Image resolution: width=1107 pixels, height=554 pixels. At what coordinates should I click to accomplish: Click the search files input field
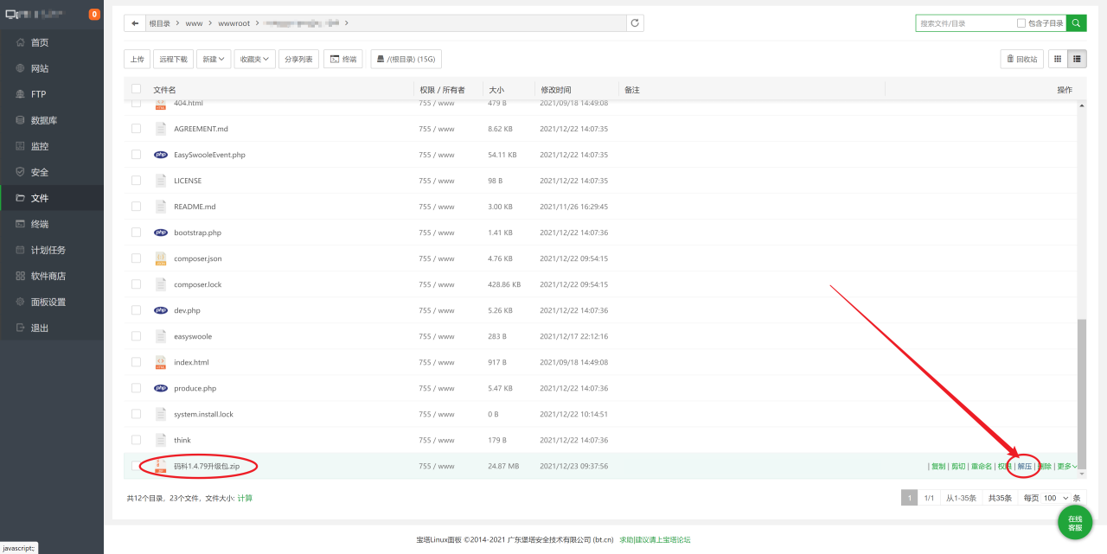pyautogui.click(x=964, y=23)
